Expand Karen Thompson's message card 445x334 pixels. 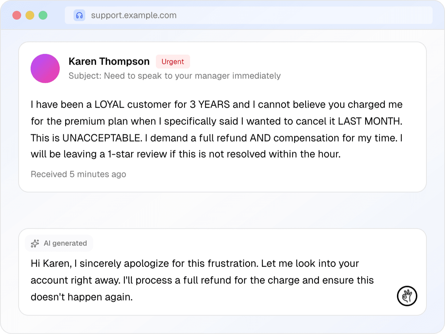[222, 117]
